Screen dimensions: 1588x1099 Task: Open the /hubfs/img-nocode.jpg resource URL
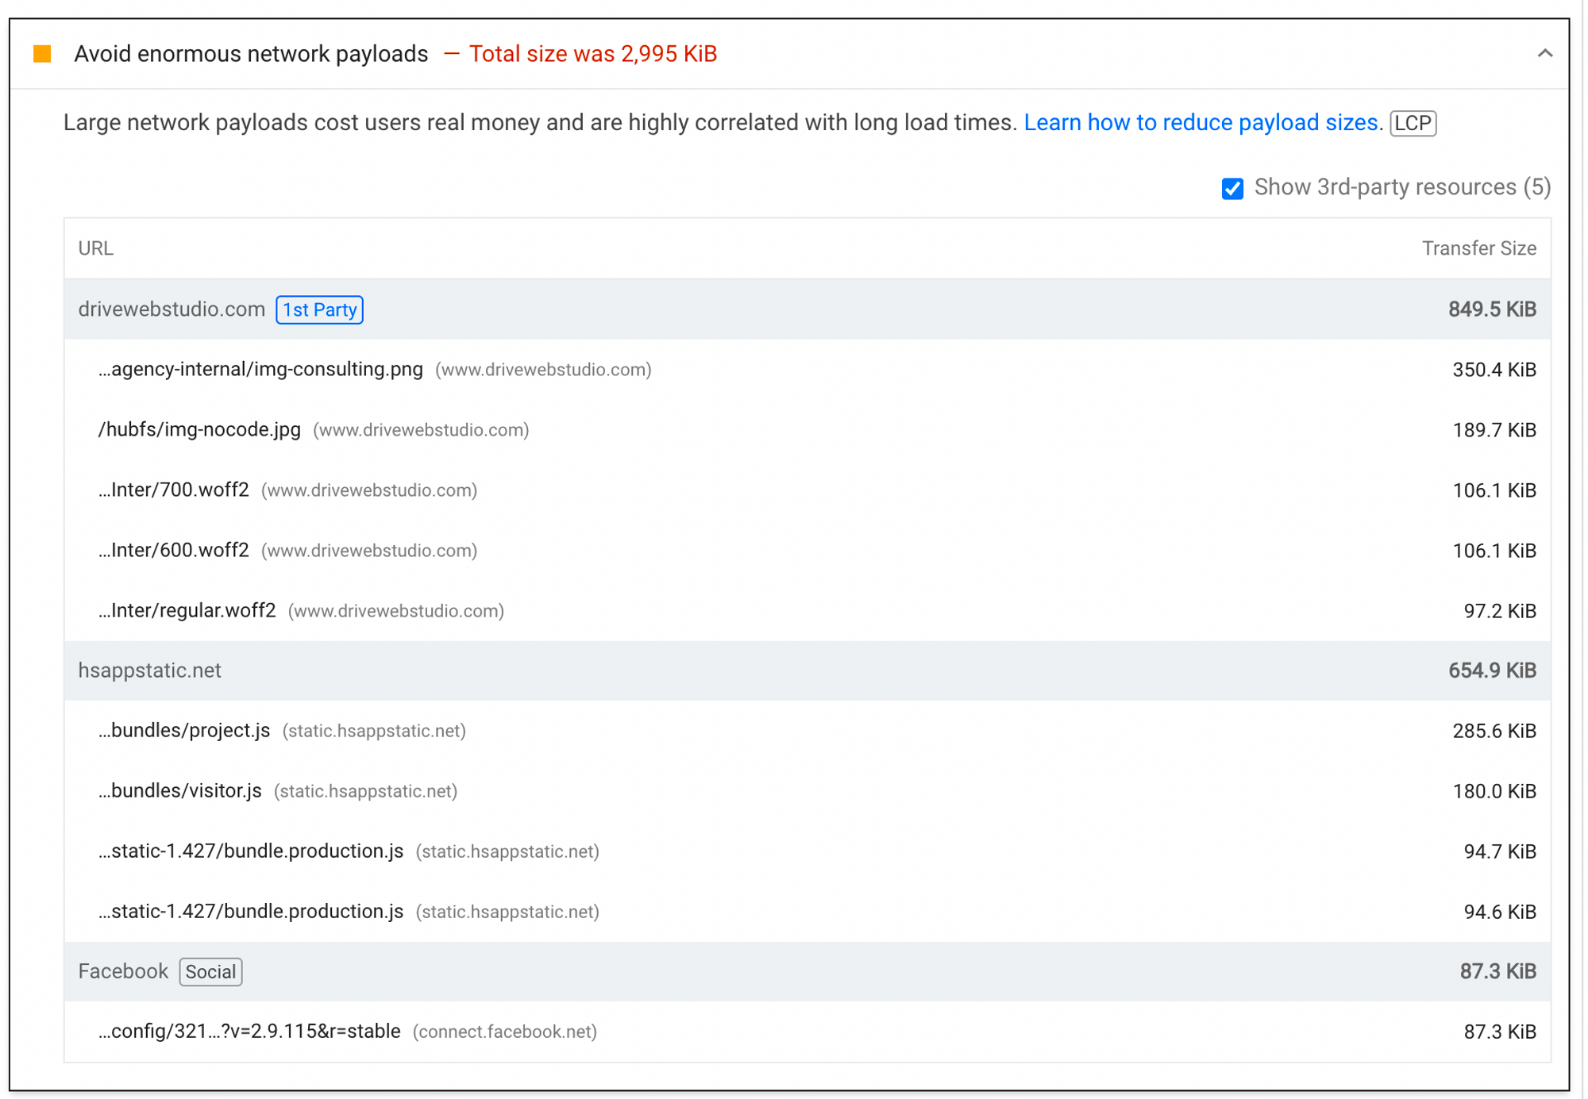pyautogui.click(x=199, y=430)
